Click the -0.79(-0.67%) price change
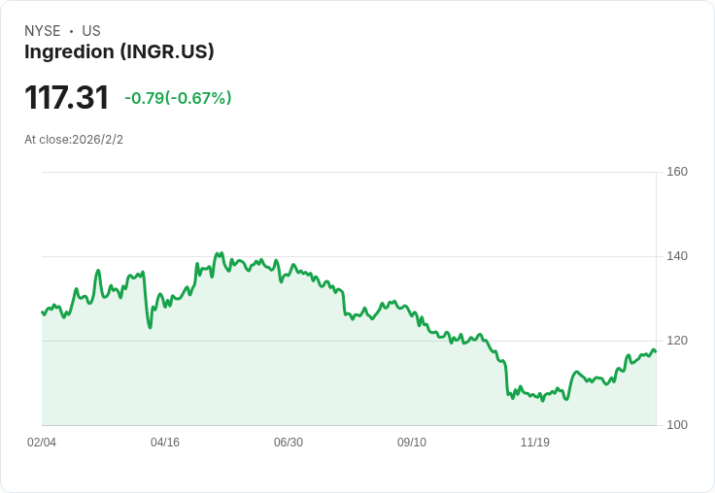This screenshot has width=715, height=493. [178, 98]
